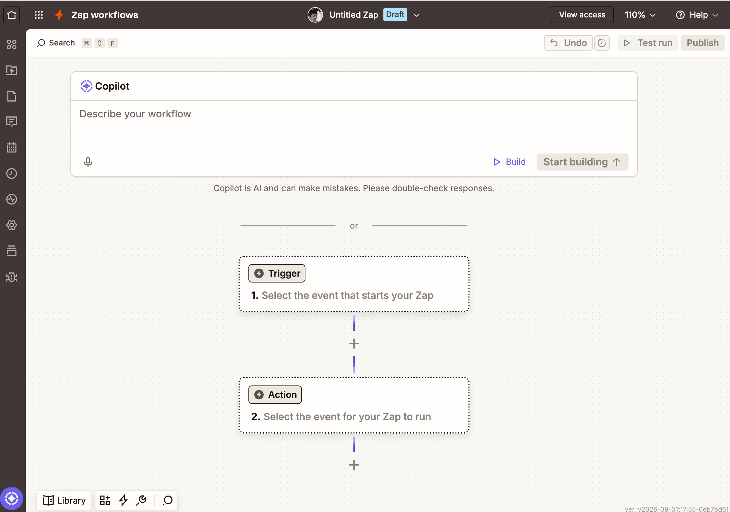Click the Zap lightning bolt logo
This screenshot has height=512, width=730.
point(59,15)
